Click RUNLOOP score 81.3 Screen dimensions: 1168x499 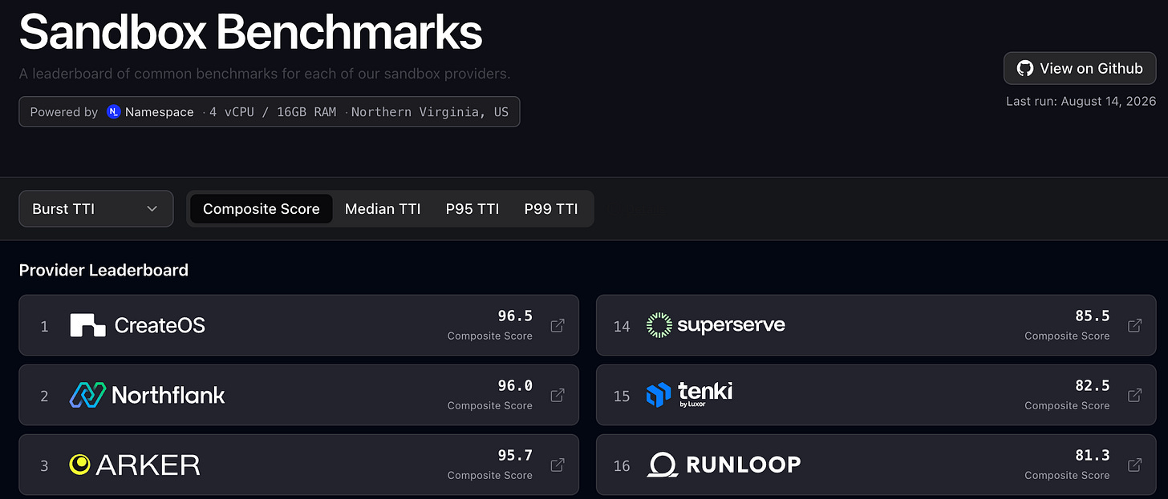point(1093,456)
